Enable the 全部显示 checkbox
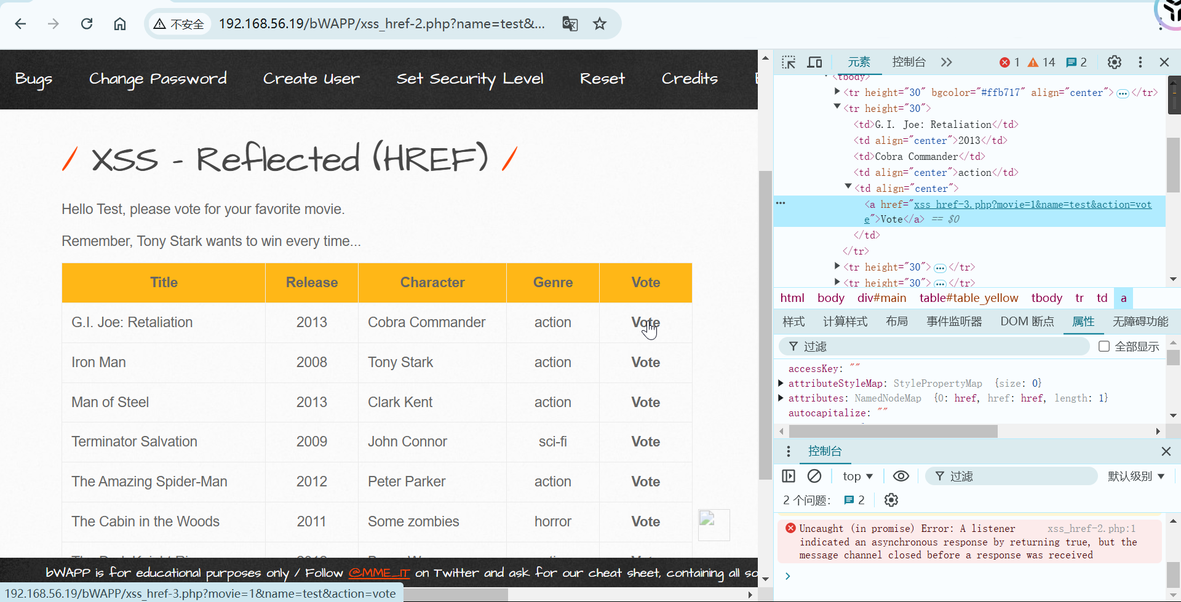The image size is (1181, 602). click(x=1104, y=346)
